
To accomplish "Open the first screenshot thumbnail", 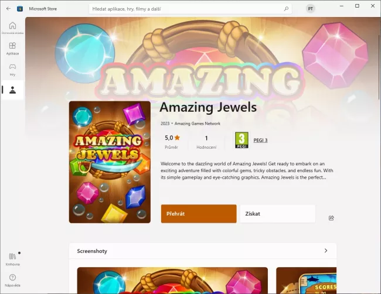I will pyautogui.click(x=172, y=281).
